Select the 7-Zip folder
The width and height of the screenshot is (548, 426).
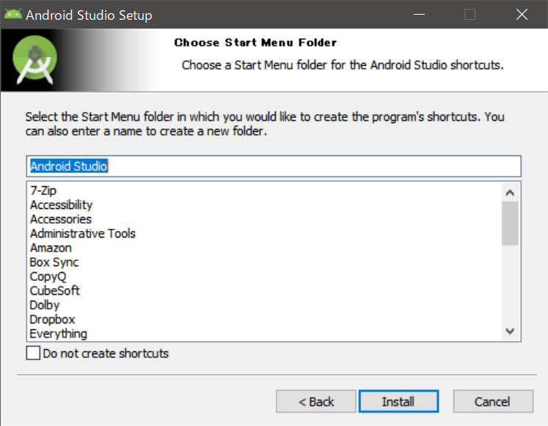coord(43,191)
